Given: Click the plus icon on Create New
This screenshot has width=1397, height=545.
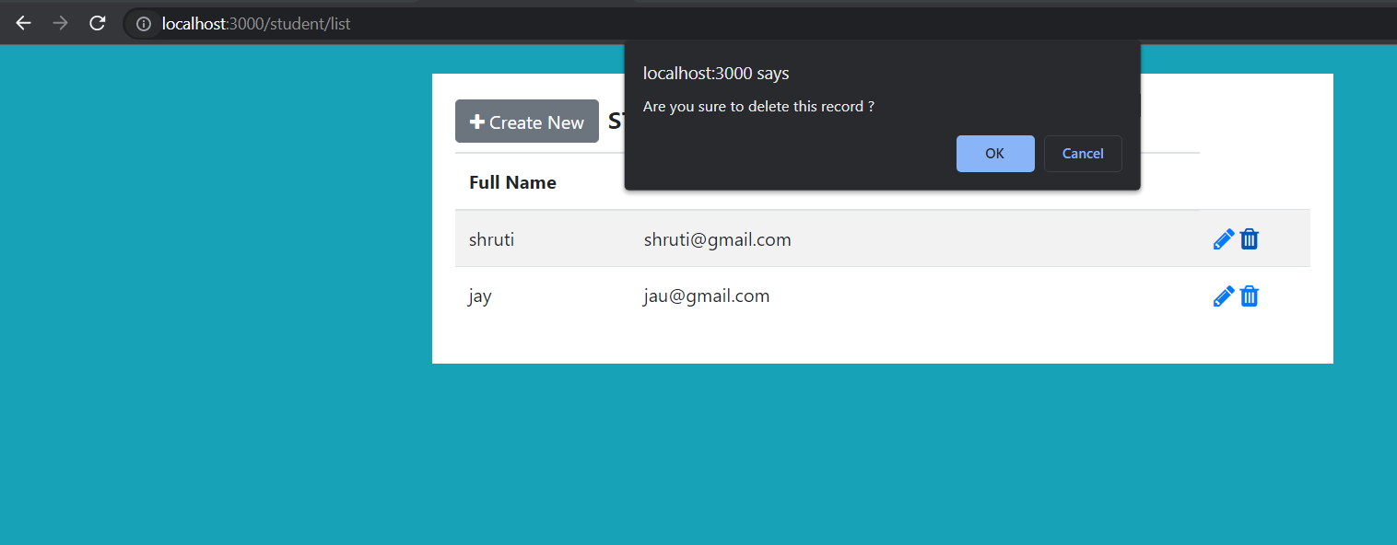Looking at the screenshot, I should pos(476,122).
